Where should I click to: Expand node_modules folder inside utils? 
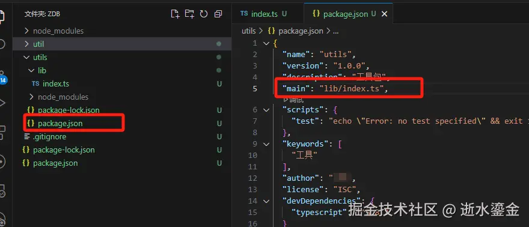pyautogui.click(x=122, y=97)
